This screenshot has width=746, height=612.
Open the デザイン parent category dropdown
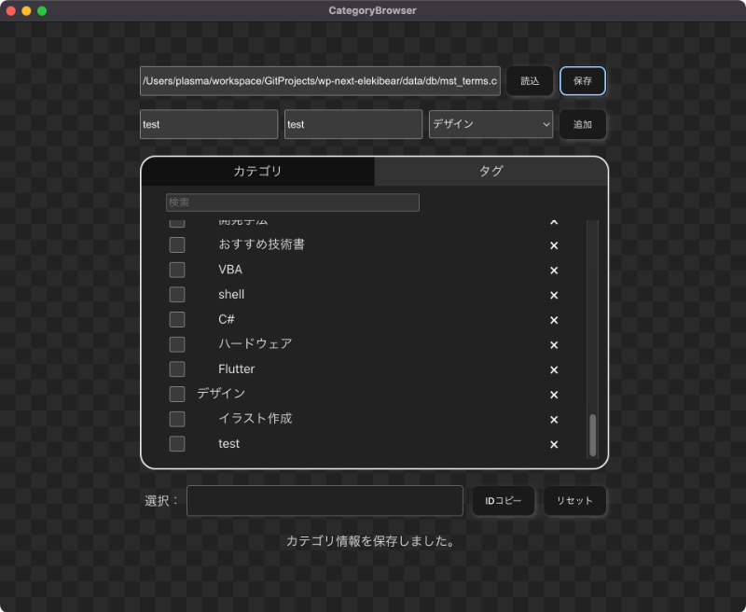(x=490, y=124)
